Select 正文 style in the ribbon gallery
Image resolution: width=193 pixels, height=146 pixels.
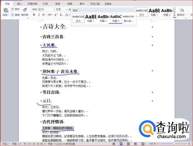point(142,12)
